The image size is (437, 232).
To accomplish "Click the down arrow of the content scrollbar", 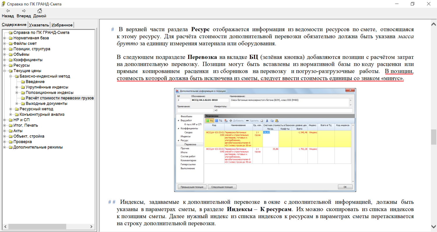I will pos(434,226).
